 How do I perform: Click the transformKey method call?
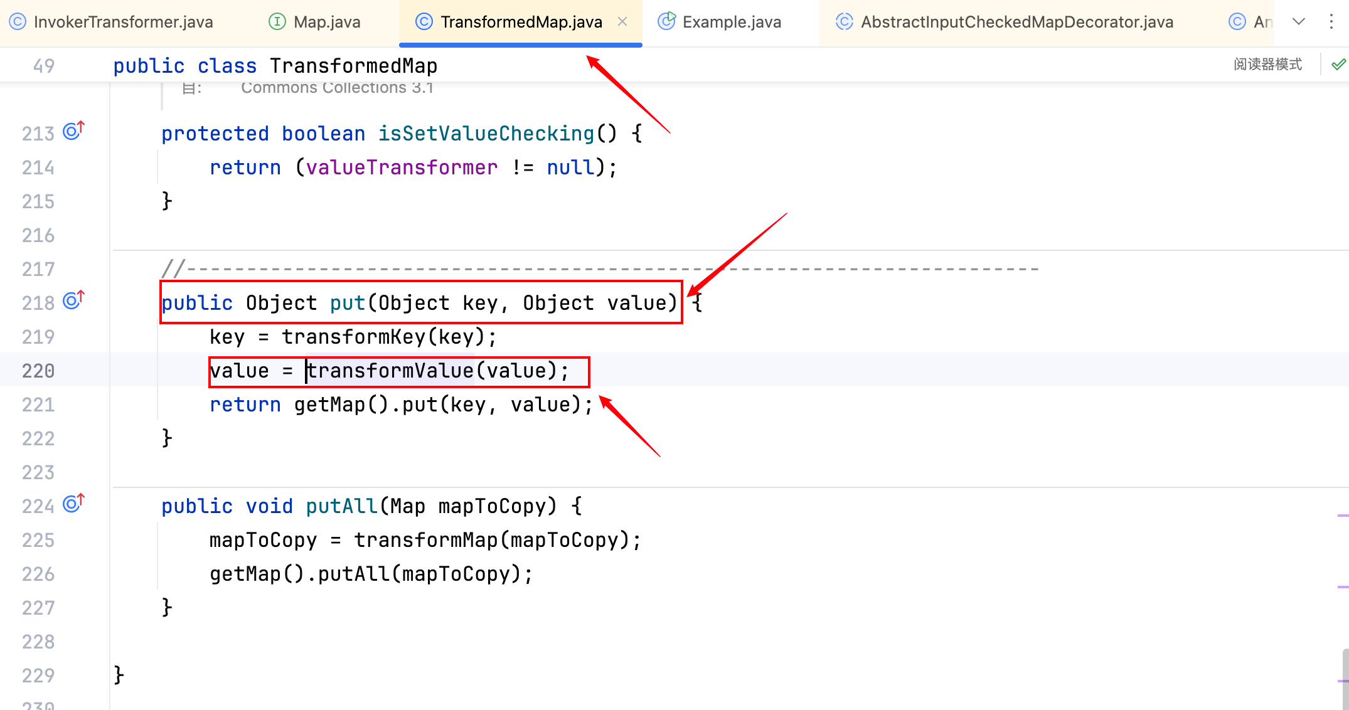(x=353, y=337)
